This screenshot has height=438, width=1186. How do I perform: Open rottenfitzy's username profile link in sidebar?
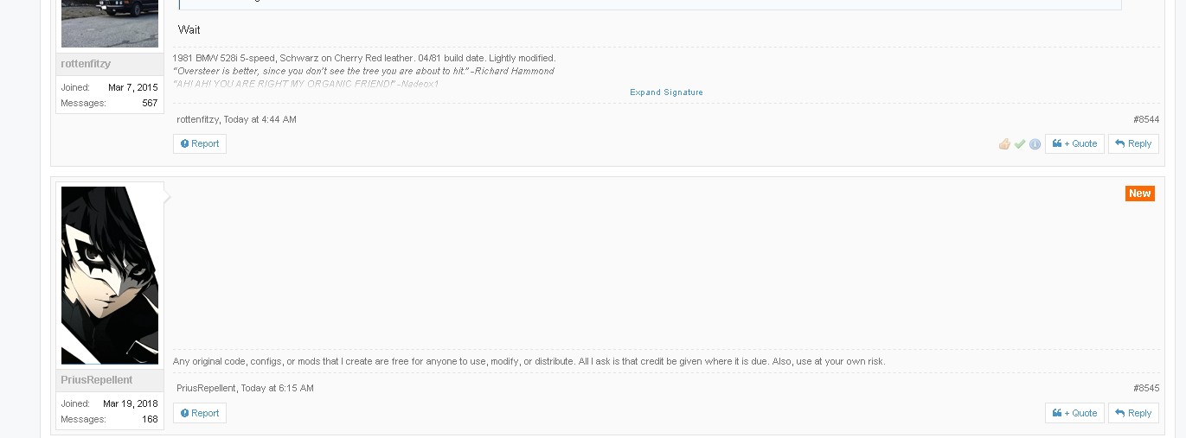[86, 64]
